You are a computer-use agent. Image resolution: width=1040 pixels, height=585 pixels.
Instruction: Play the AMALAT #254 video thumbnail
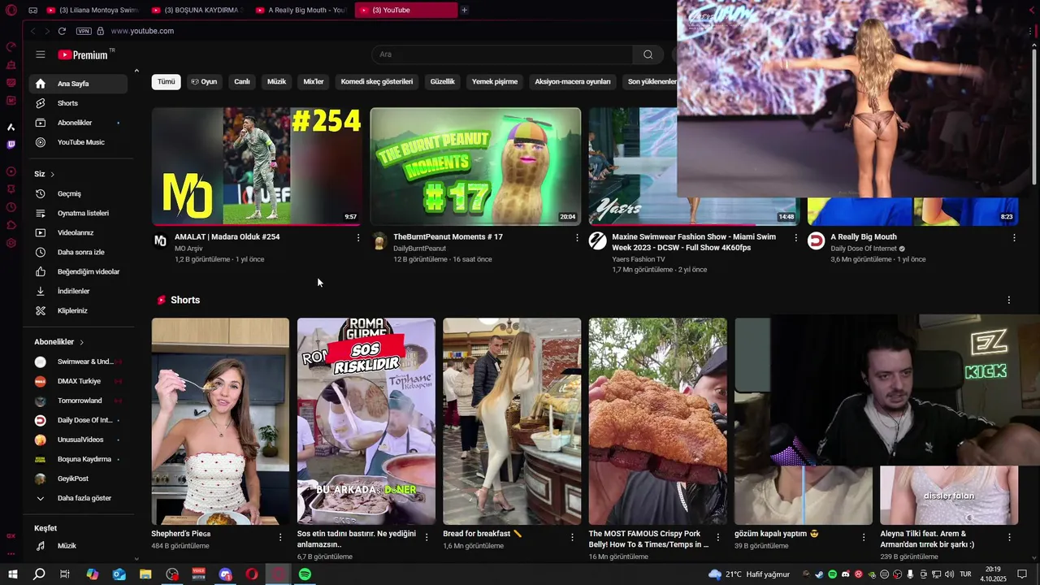257,166
